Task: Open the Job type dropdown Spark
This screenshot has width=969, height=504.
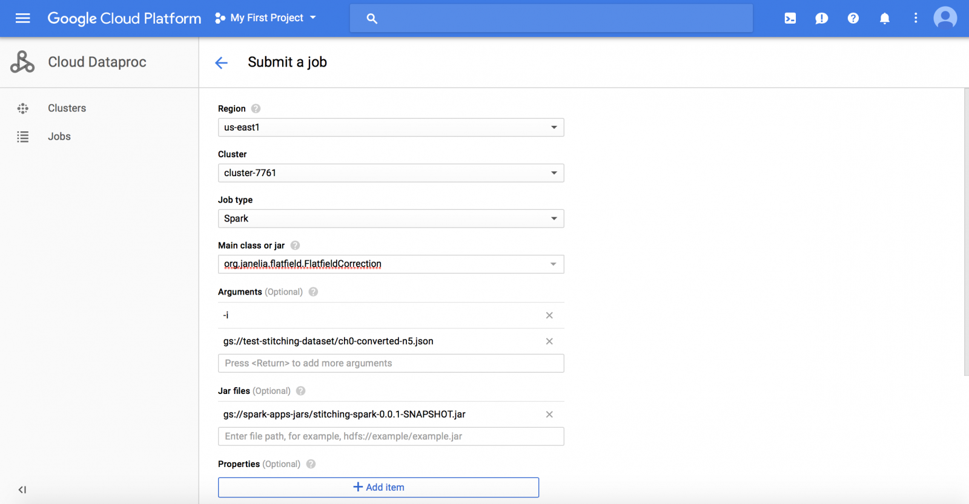Action: point(391,218)
